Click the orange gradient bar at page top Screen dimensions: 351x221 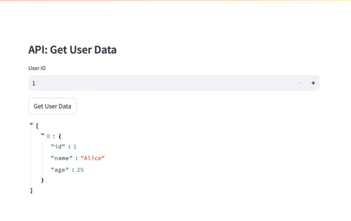(x=175, y=0)
